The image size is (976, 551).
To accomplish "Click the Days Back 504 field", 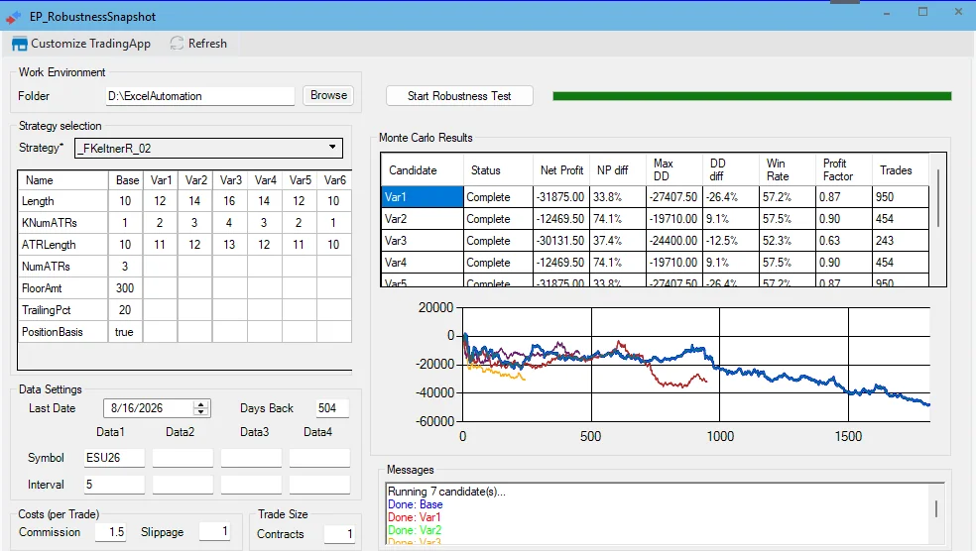I will 331,408.
